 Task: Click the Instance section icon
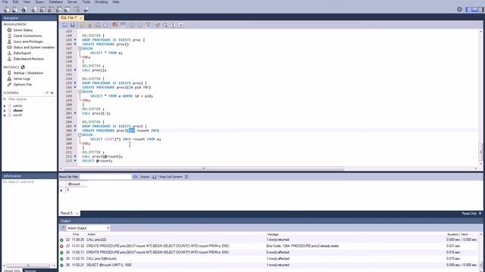coord(23,67)
